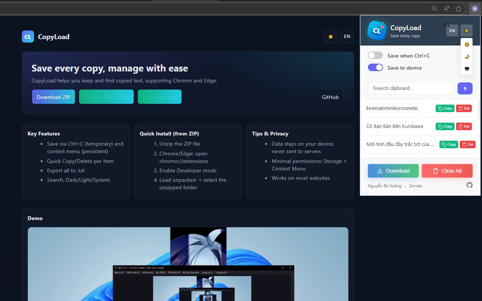Click the Key Features card heading

click(x=44, y=134)
